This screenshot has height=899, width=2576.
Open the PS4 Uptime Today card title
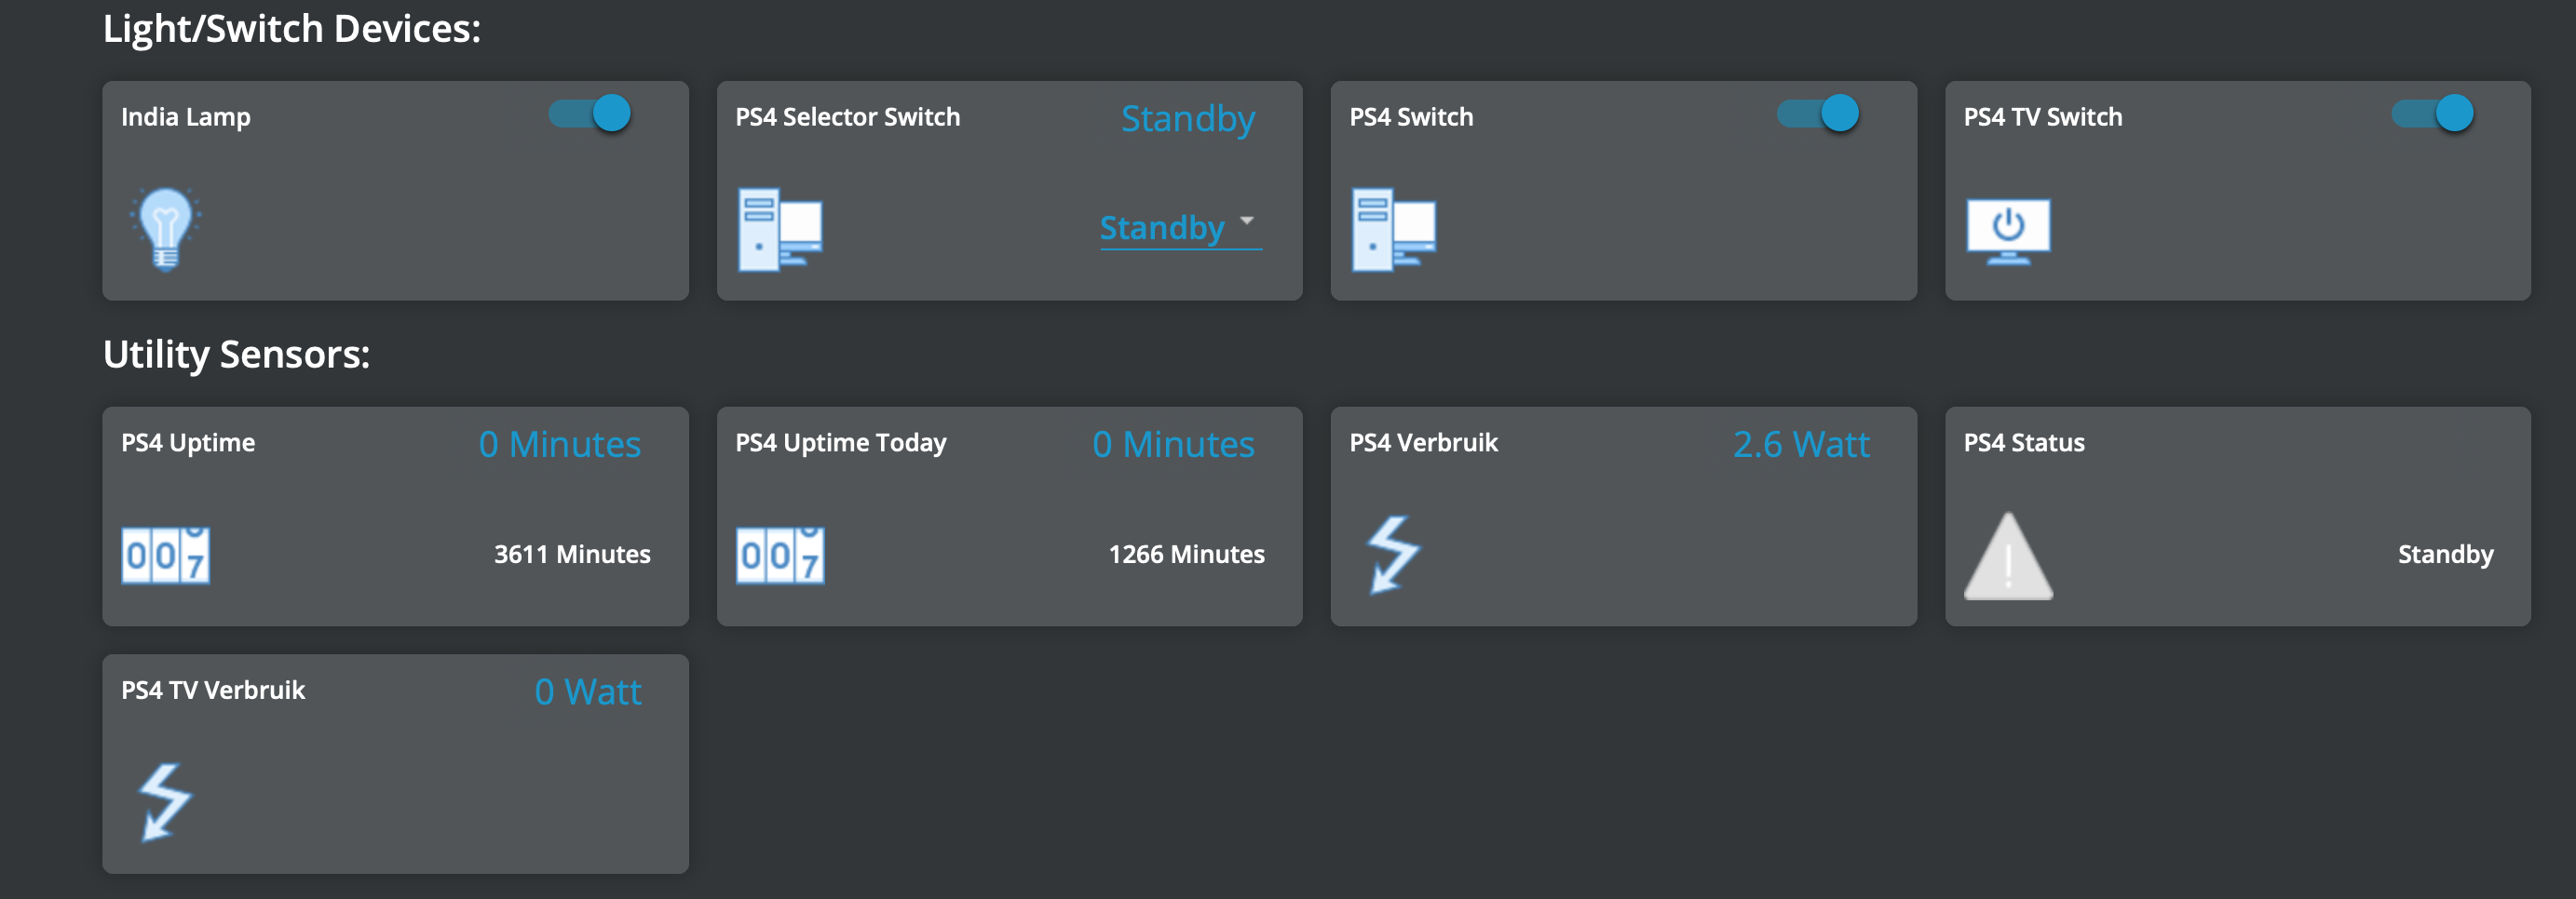(841, 442)
